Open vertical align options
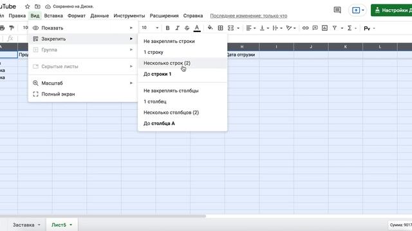The height and width of the screenshot is (231, 412). (x=264, y=28)
